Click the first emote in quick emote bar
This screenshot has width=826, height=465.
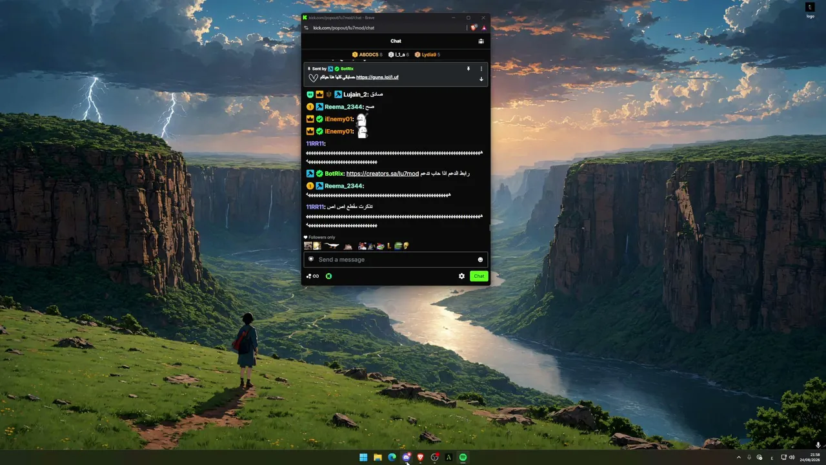308,245
